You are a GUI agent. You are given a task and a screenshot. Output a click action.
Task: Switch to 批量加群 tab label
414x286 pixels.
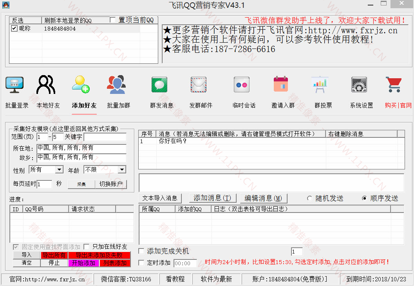pyautogui.click(x=119, y=106)
